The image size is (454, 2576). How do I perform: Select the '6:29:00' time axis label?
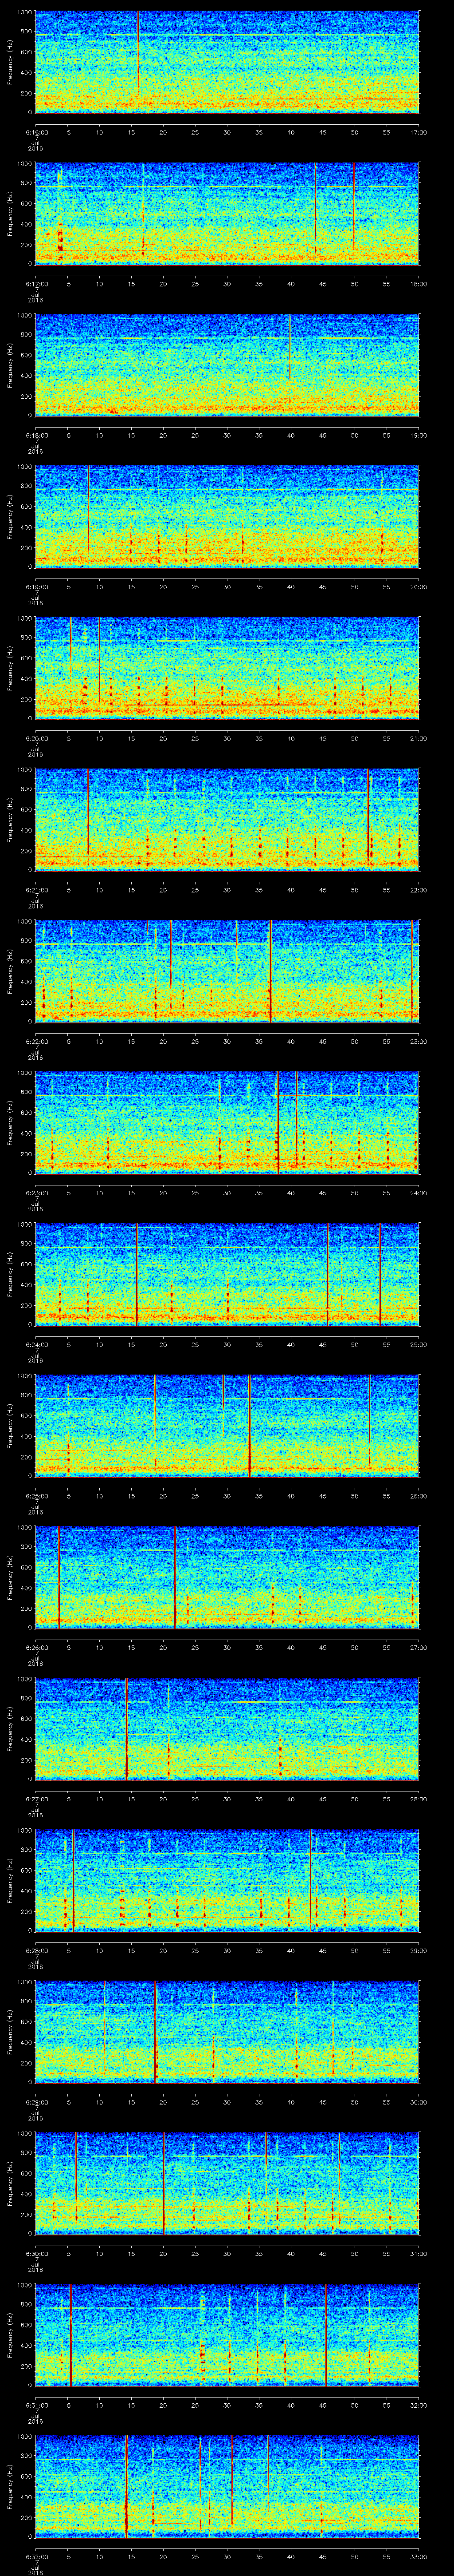tap(36, 2101)
